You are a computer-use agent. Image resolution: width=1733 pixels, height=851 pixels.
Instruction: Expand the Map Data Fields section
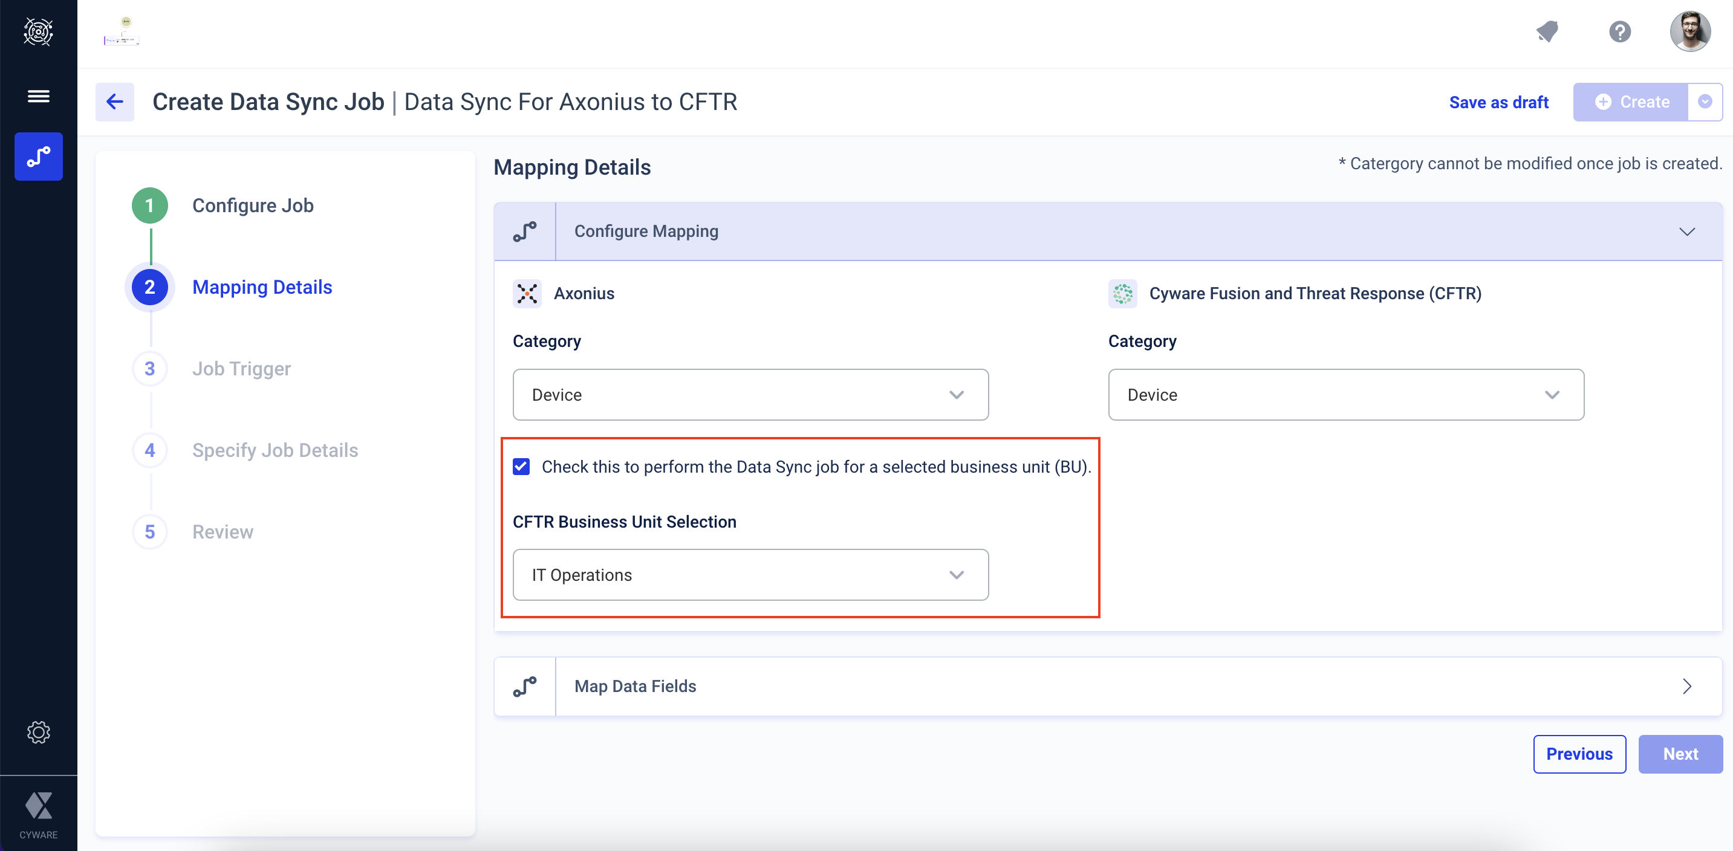point(1686,687)
